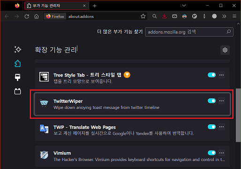Go back to the previous page

point(7,16)
